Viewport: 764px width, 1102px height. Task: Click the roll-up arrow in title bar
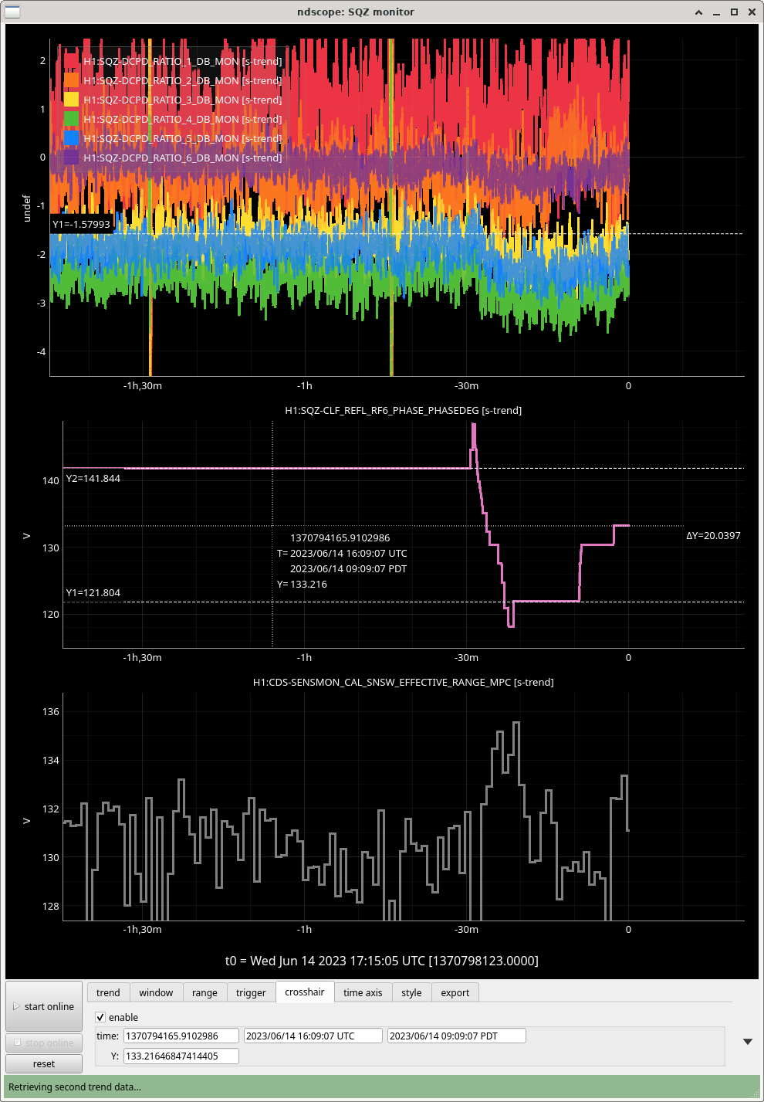(x=698, y=12)
